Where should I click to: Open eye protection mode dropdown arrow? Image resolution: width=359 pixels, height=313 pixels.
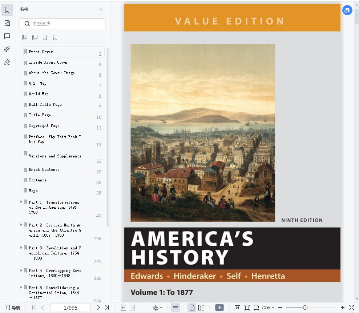[x=161, y=308]
